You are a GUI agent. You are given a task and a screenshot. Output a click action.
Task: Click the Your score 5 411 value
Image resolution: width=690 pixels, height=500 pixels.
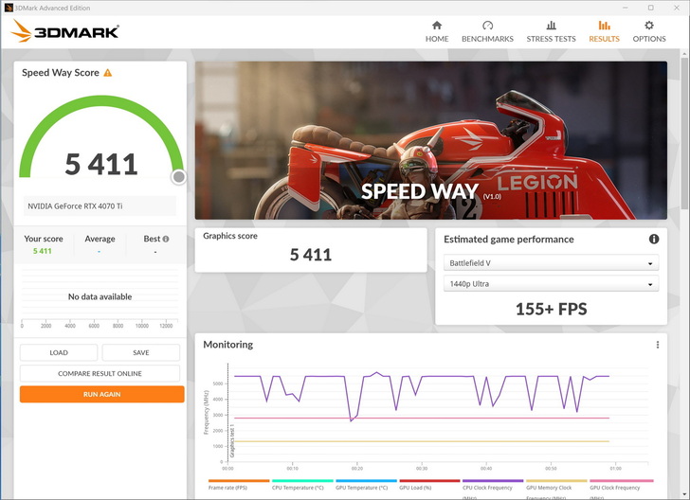point(43,251)
